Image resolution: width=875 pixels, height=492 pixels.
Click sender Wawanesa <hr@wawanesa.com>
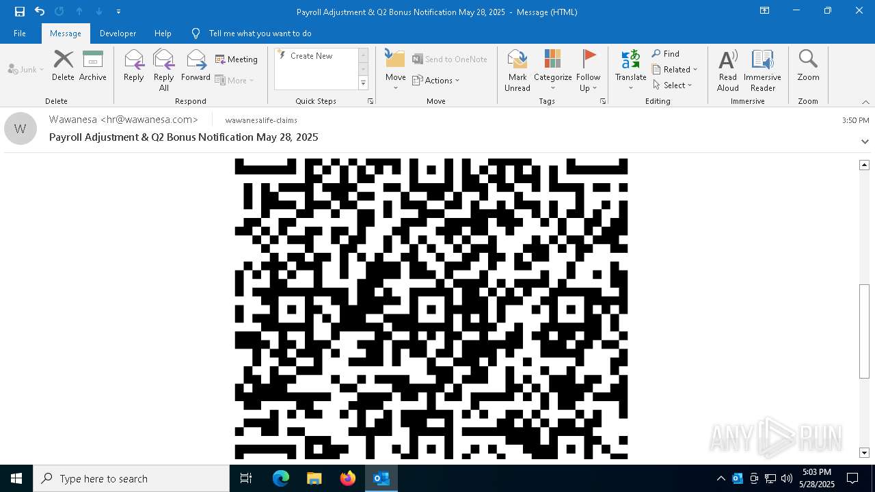124,120
